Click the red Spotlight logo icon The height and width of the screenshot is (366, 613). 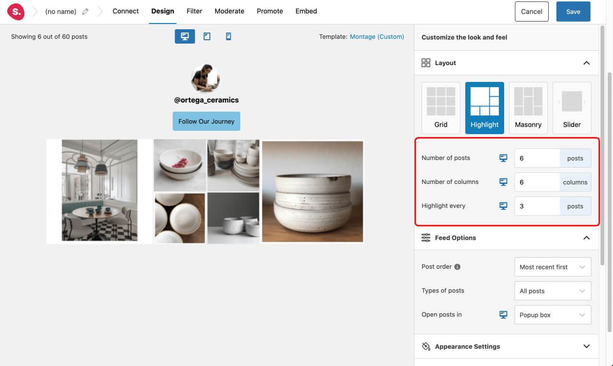click(x=16, y=11)
